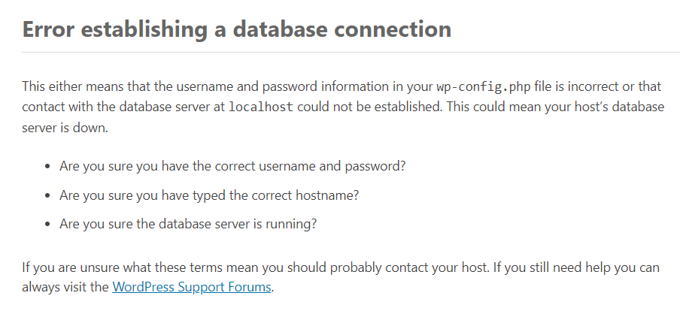
Task: Click the word Error in the heading
Action: click(48, 29)
